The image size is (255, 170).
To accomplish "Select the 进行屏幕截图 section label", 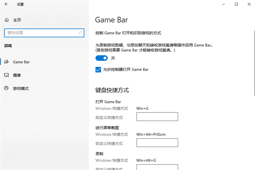I will 107,128.
